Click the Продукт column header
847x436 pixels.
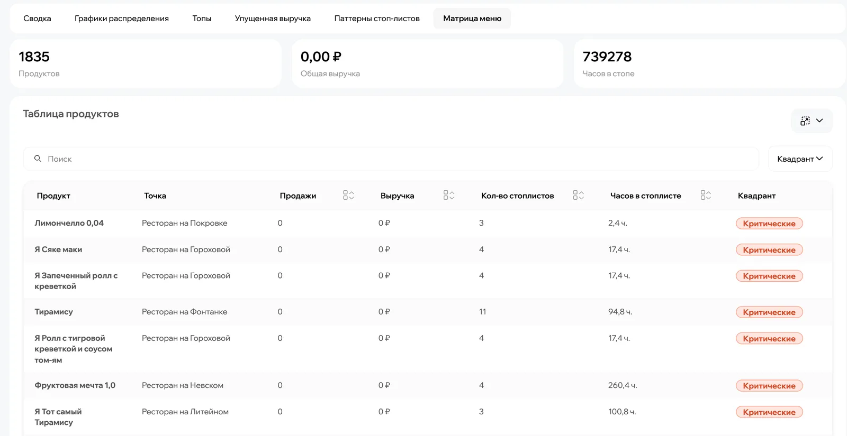coord(53,196)
